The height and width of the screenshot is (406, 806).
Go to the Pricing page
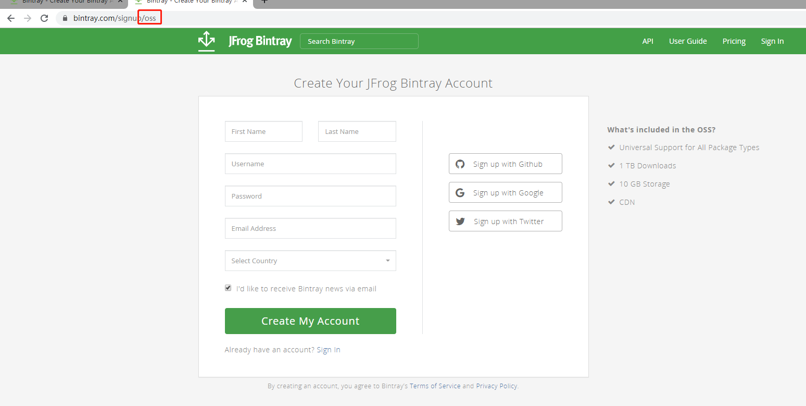point(734,41)
